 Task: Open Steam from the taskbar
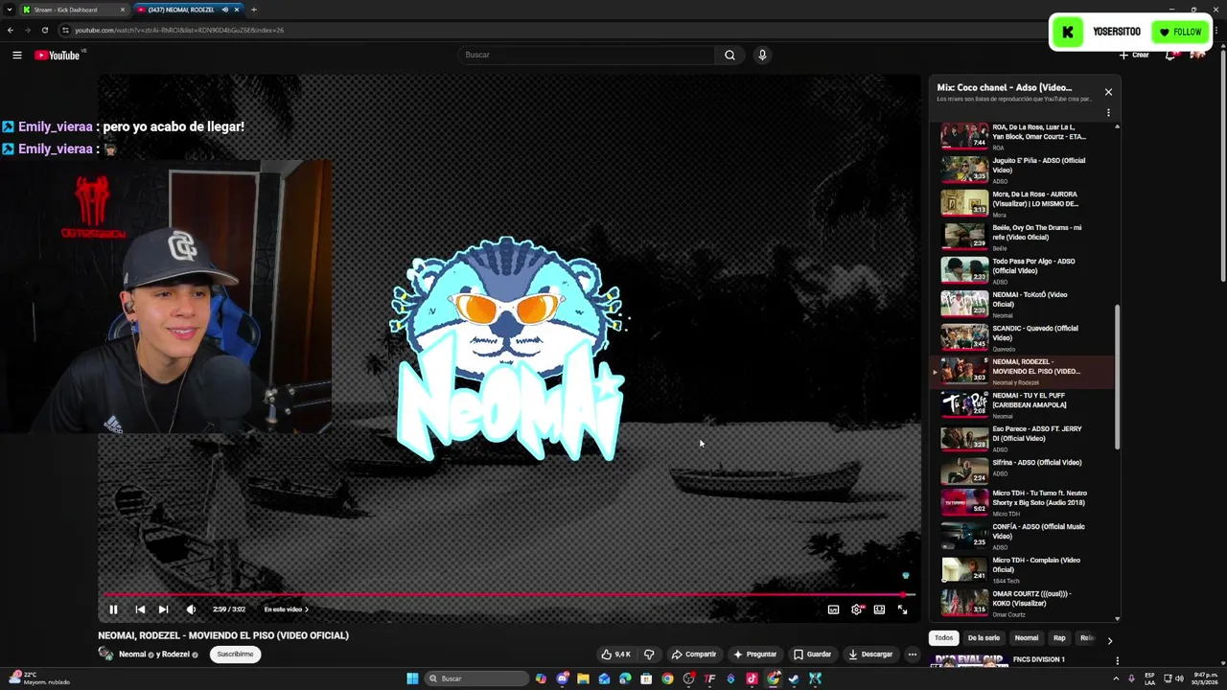[x=794, y=678]
